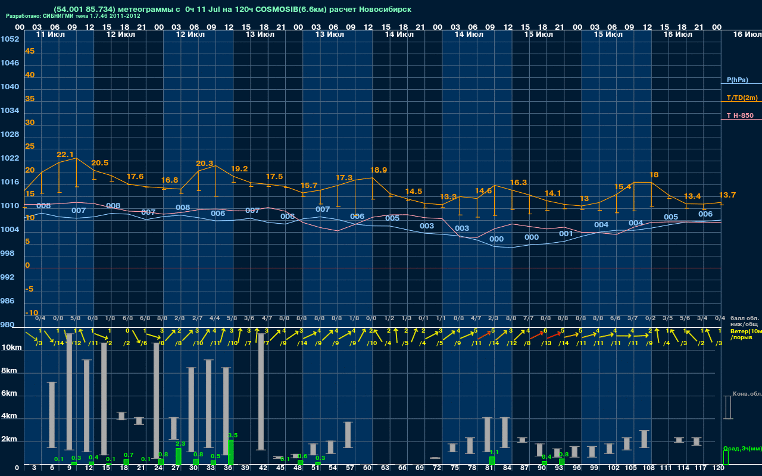Click the green precipitation bar labeled 2.3

click(x=179, y=456)
